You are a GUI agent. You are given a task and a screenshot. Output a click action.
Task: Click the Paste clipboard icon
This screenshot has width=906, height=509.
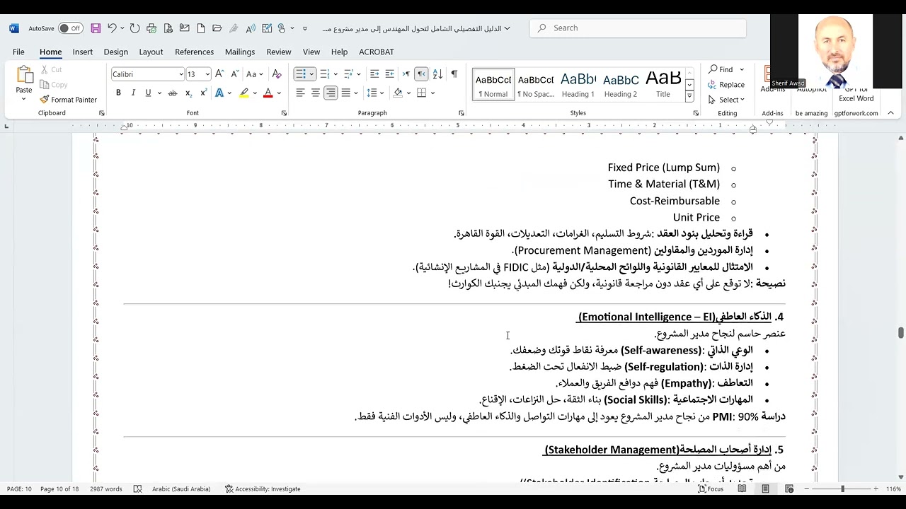pos(24,75)
